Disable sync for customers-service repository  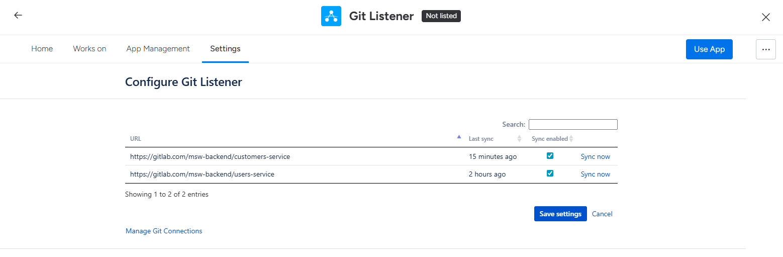coord(550,156)
